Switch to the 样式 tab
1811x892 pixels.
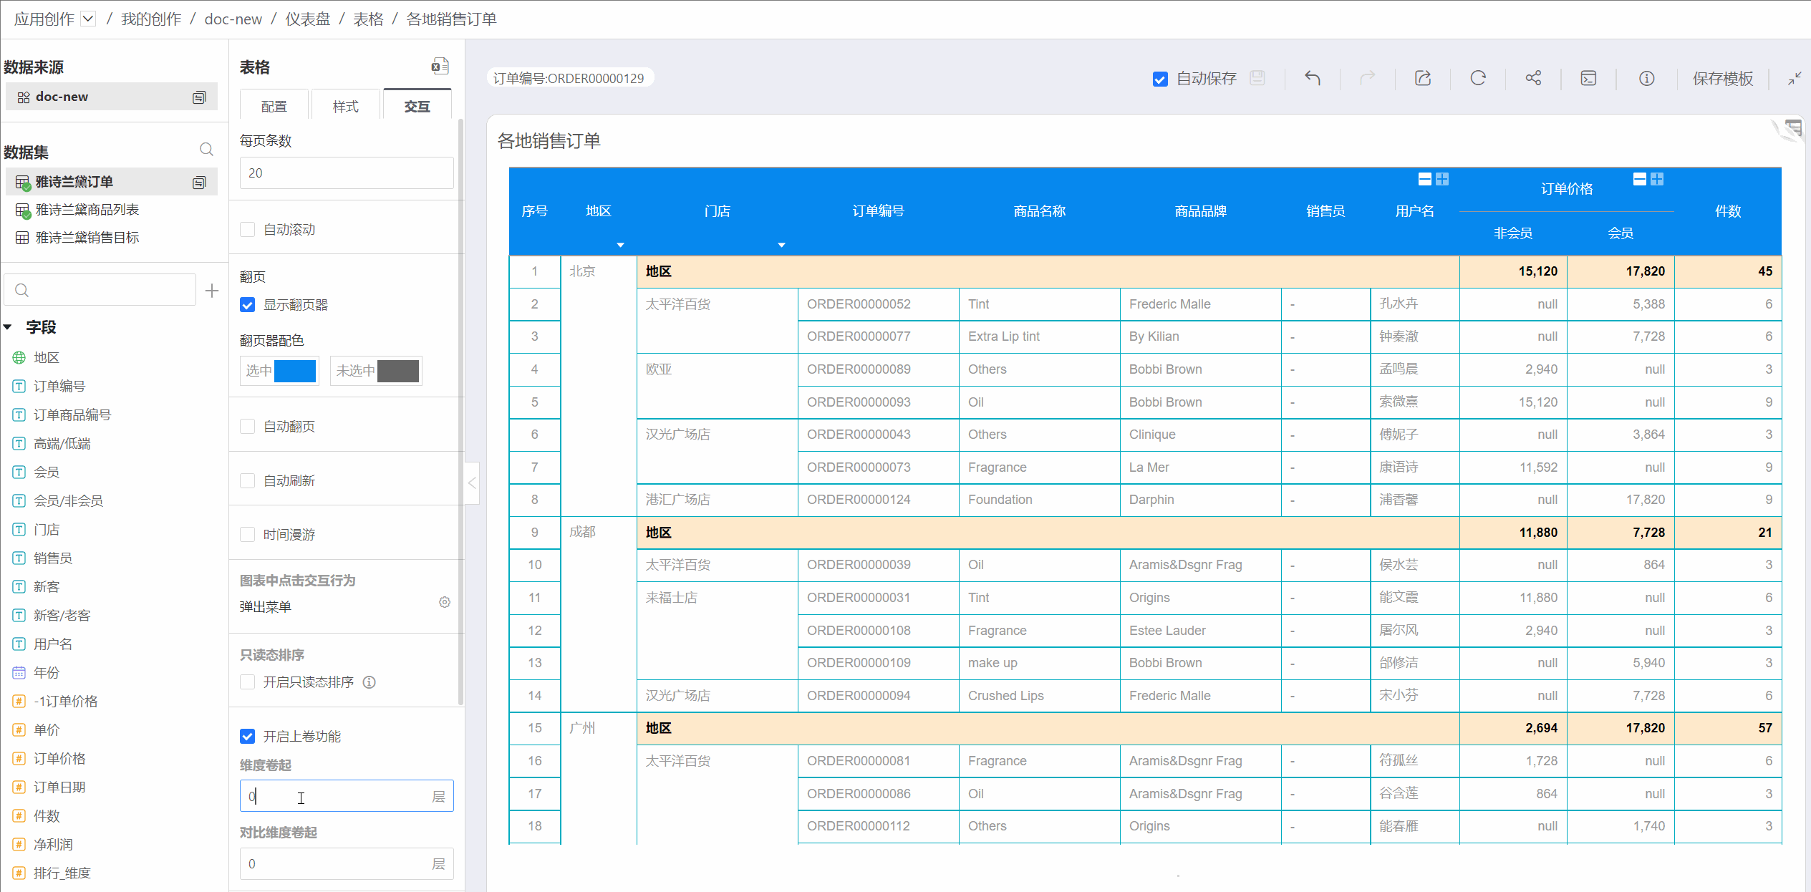tap(345, 107)
